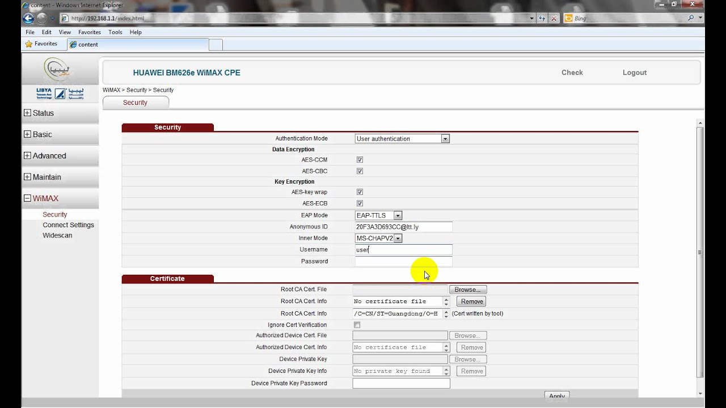Toggle the AES-CBC checkbox
This screenshot has width=726, height=408.
click(360, 171)
